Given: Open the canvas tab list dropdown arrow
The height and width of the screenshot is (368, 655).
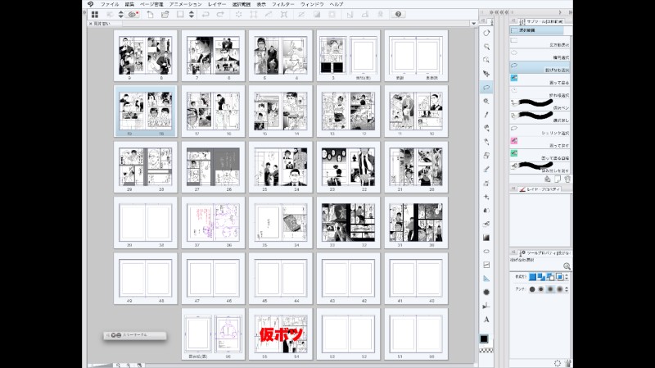Looking at the screenshot, I should 473,24.
